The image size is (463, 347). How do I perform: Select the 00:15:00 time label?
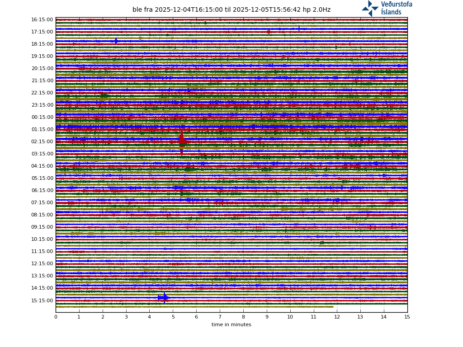42,117
